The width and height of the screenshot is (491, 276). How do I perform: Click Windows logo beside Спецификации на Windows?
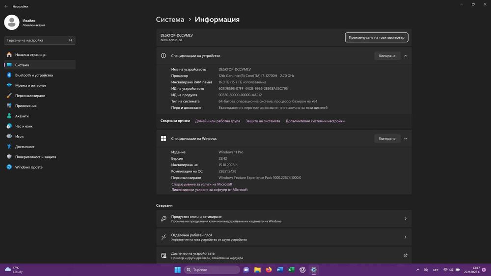click(x=164, y=138)
